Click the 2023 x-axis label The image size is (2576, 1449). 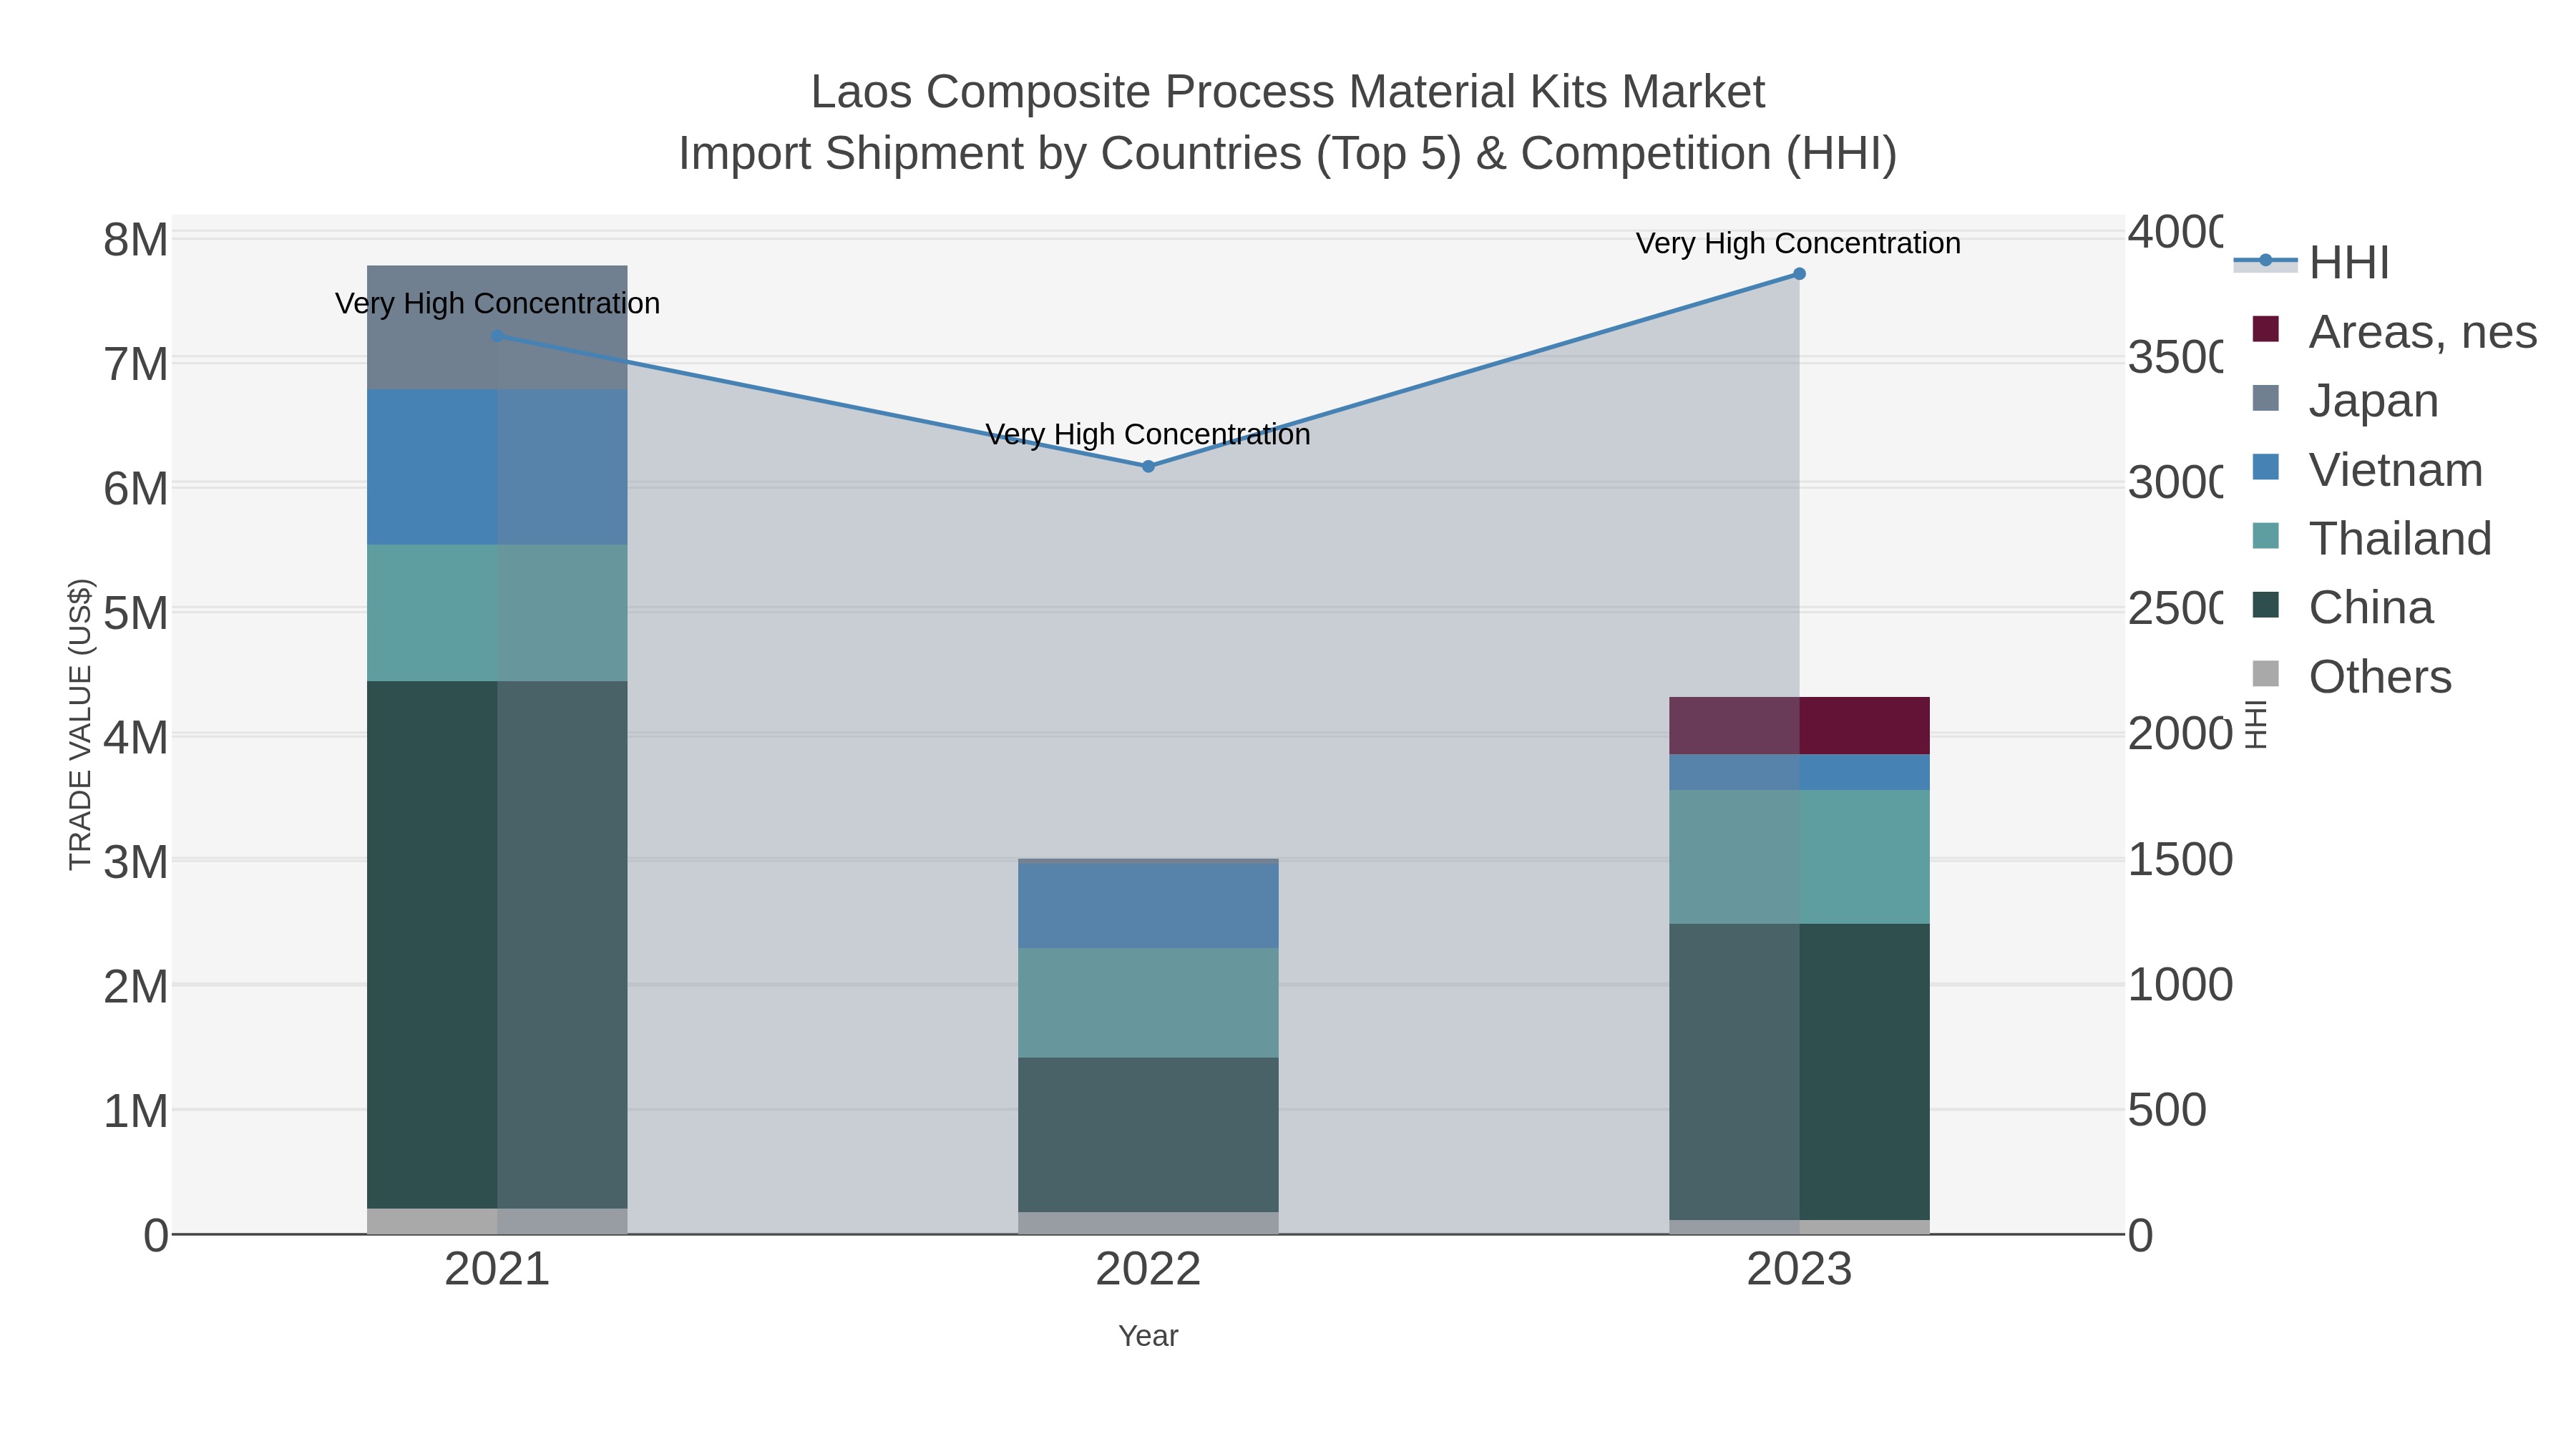point(1799,1270)
